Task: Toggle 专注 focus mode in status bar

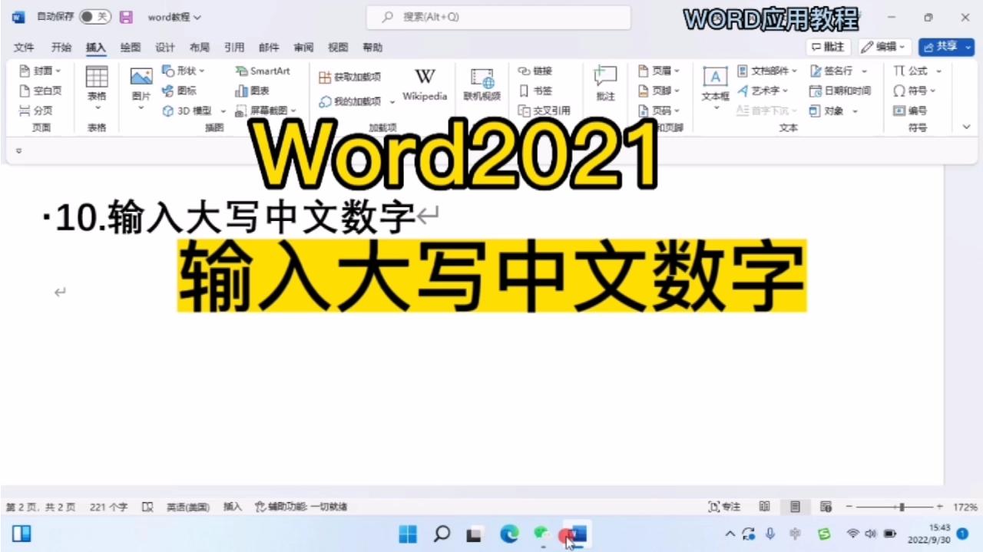Action: click(x=723, y=507)
